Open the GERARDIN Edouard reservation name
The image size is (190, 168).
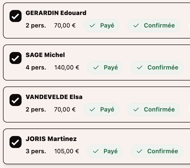[x=56, y=13]
